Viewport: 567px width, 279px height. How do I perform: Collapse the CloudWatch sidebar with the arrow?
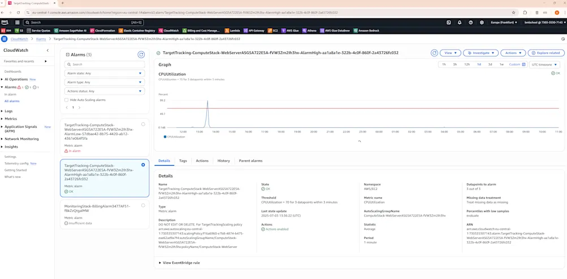point(47,51)
